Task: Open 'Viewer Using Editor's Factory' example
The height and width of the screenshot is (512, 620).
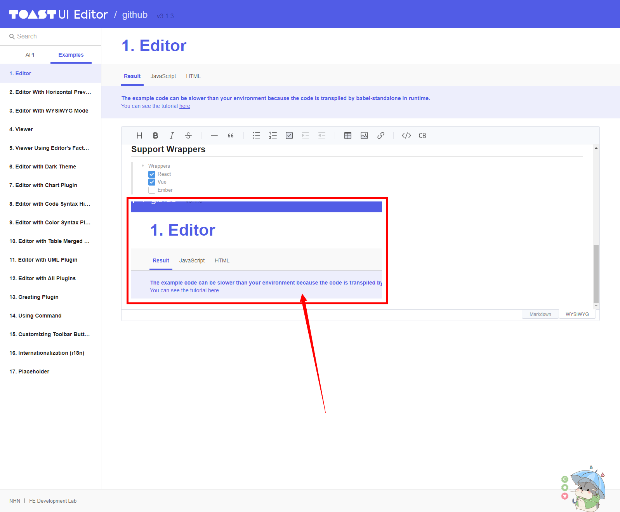Action: (x=50, y=148)
